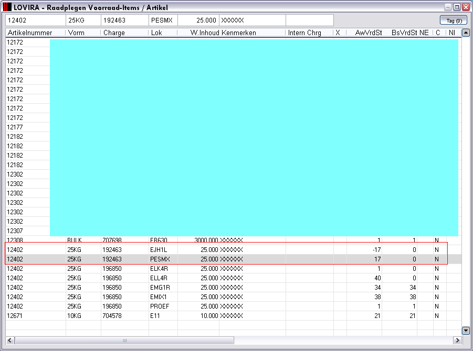
Task: Select the Intern Chrg column header
Action: (310, 32)
